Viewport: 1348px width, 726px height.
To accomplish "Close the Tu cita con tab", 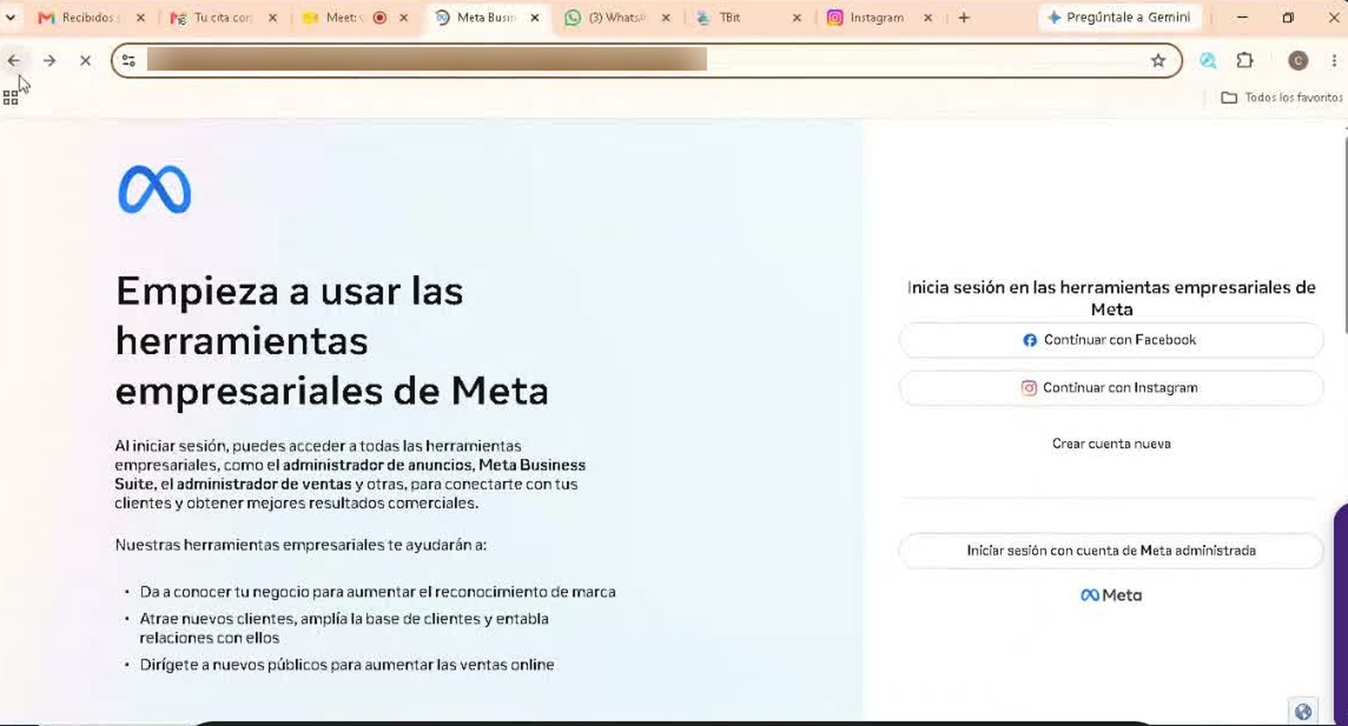I will [x=273, y=17].
